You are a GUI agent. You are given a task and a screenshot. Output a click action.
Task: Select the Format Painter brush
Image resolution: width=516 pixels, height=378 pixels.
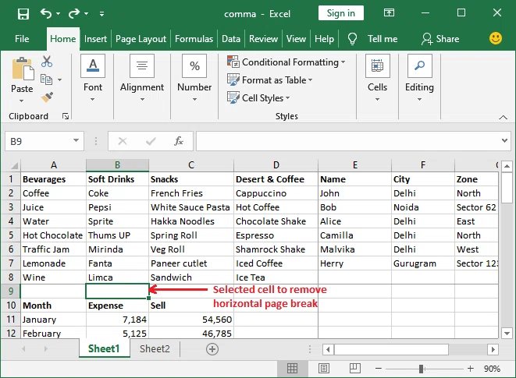point(47,97)
